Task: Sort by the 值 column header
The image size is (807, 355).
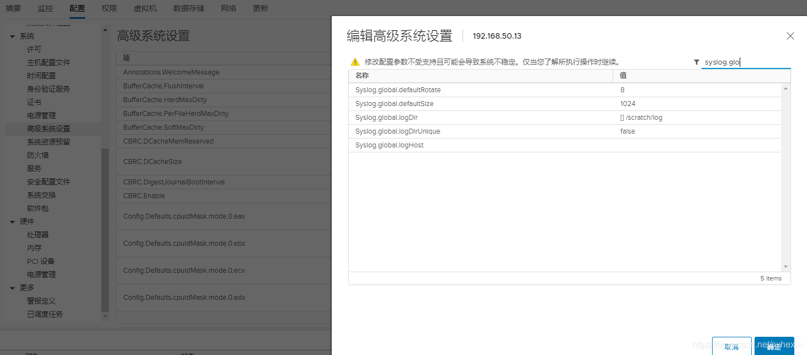Action: pyautogui.click(x=702, y=76)
